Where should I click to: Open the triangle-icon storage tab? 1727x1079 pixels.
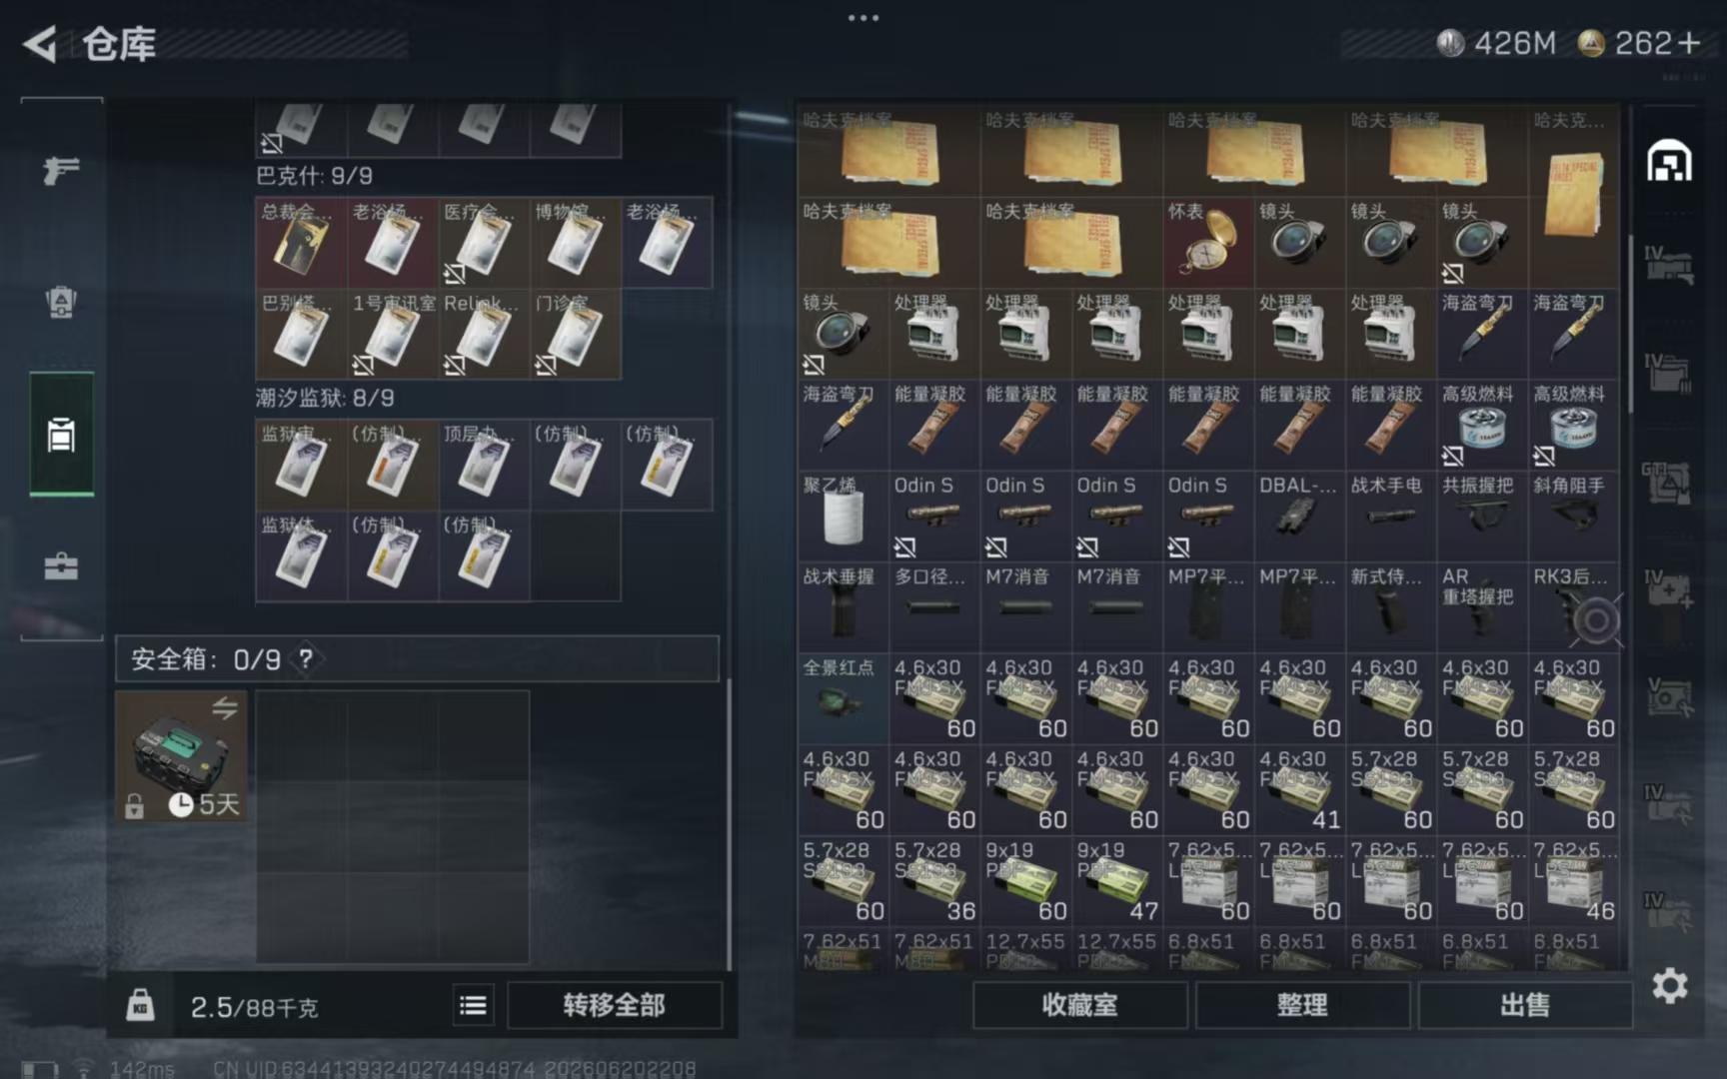point(1669,484)
